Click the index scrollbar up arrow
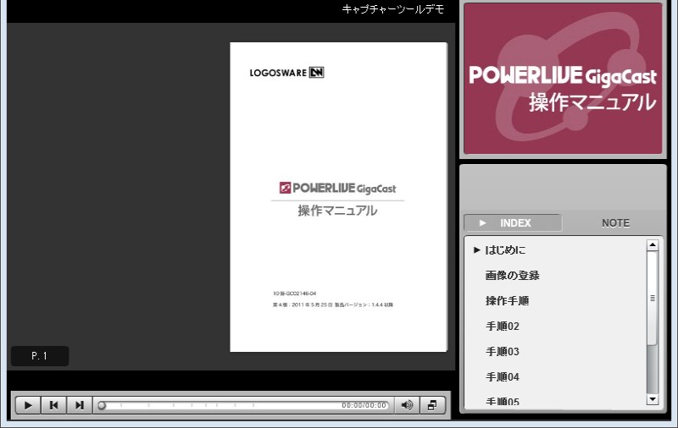This screenshot has height=428, width=678. coord(653,245)
